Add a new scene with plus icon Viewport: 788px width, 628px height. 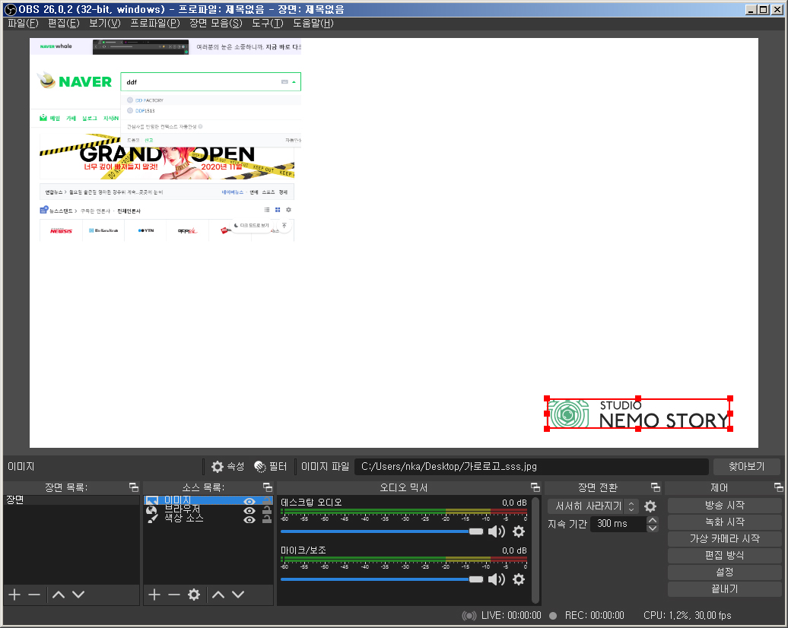pyautogui.click(x=14, y=595)
